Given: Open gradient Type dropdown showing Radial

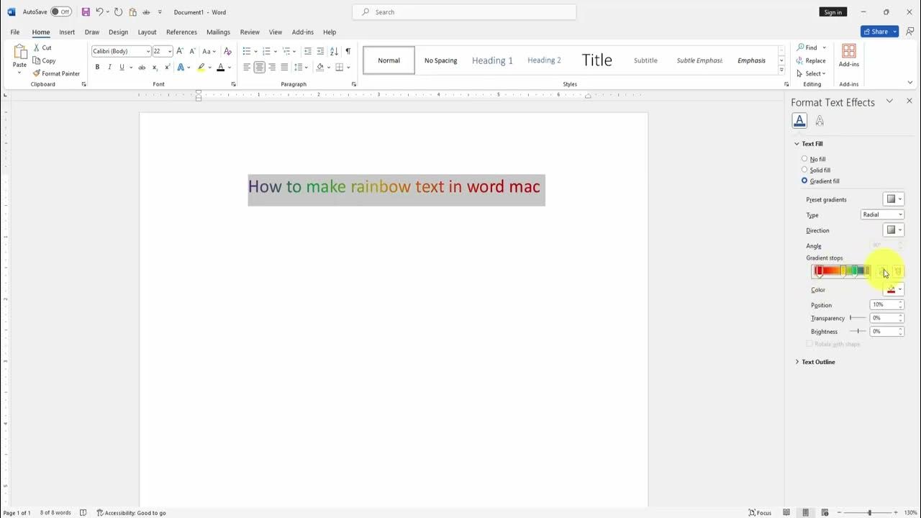Looking at the screenshot, I should point(883,214).
